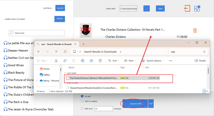Screen dimensions: 214x116
Task: Click the Charles Dickens book cover thumbnail
Action: (86, 31)
